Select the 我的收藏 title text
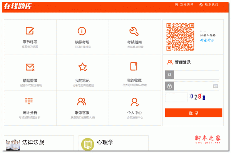 134,81
